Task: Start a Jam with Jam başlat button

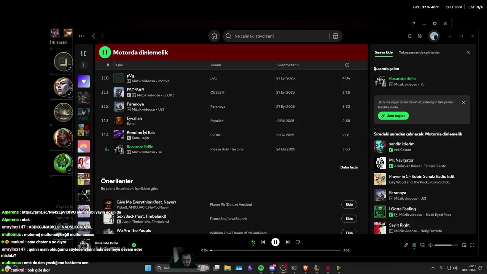Action: 393,116
